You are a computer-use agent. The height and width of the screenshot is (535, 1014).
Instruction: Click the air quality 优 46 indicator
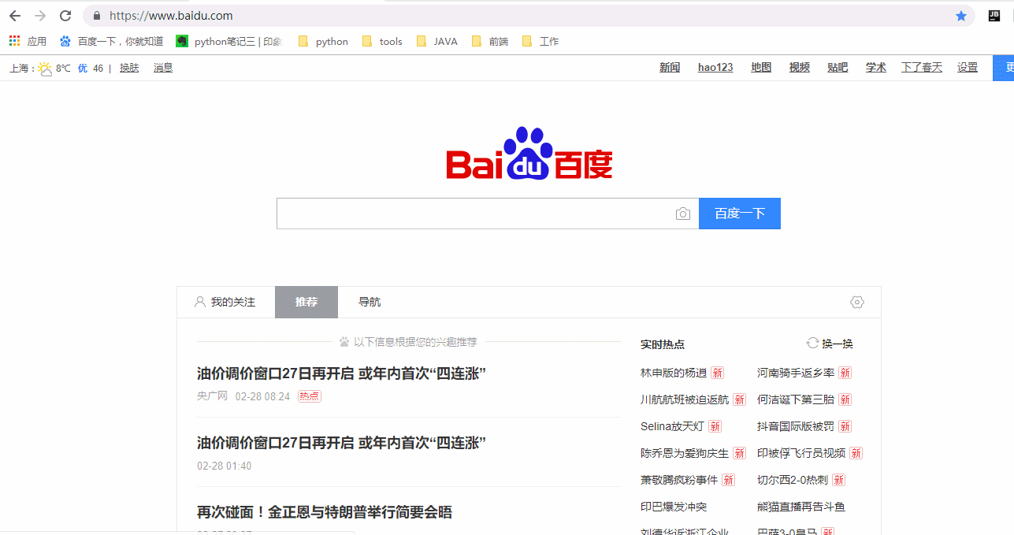pyautogui.click(x=91, y=69)
